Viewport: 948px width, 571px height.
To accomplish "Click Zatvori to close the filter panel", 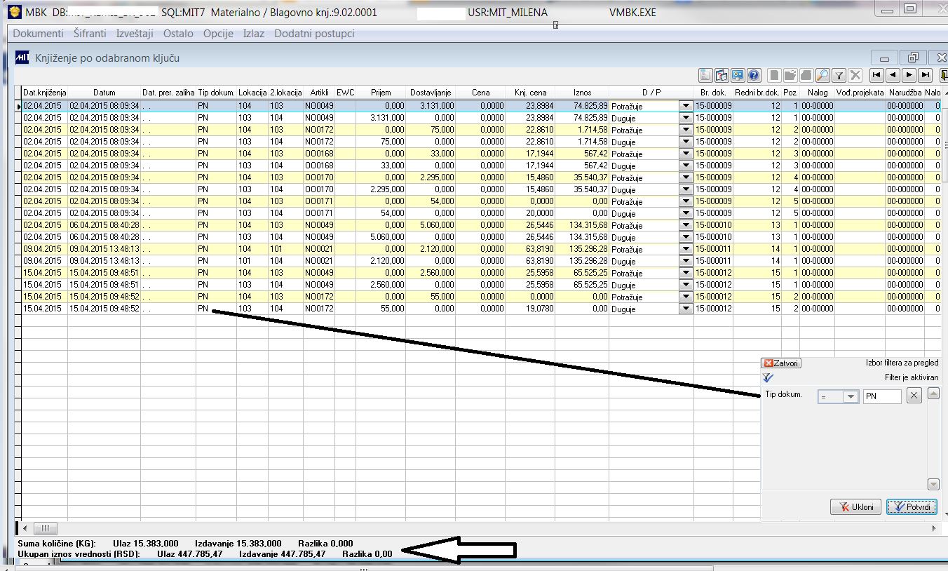I will (781, 363).
